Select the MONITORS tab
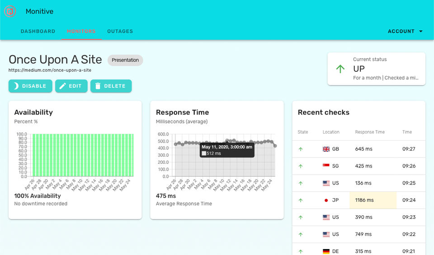 (x=81, y=31)
